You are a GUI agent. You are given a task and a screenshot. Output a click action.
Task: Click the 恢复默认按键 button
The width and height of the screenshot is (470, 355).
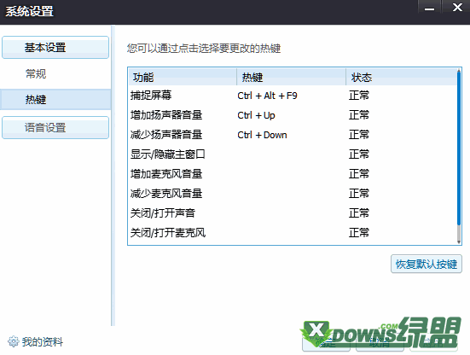coord(426,265)
